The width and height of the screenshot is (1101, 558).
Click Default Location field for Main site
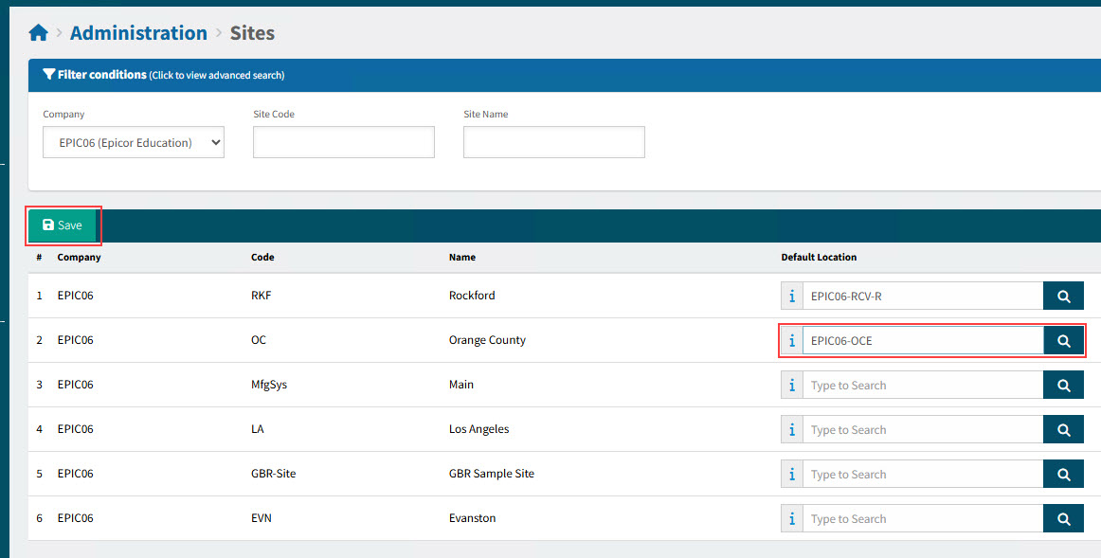tap(922, 386)
